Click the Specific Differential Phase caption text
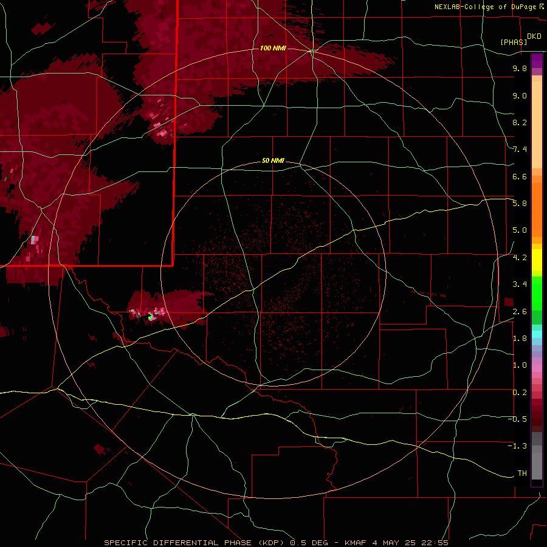547x547 pixels. click(x=277, y=543)
